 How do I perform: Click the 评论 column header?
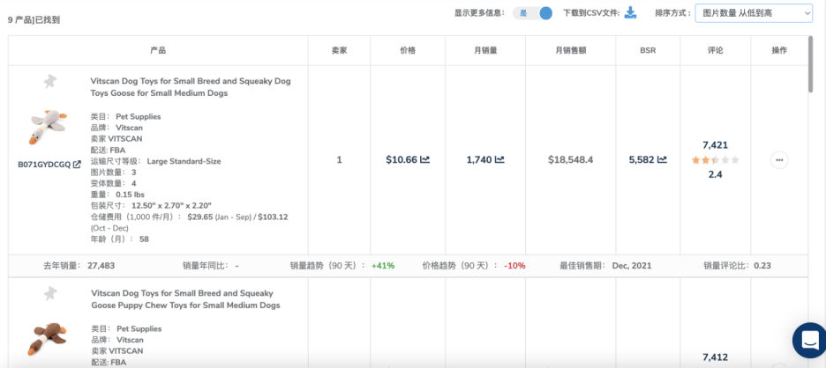715,51
